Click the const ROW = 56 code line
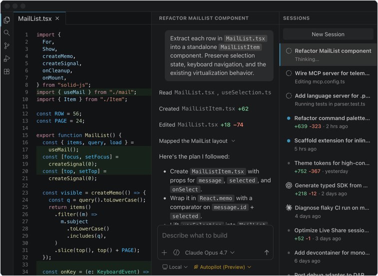378x276 pixels. click(59, 113)
